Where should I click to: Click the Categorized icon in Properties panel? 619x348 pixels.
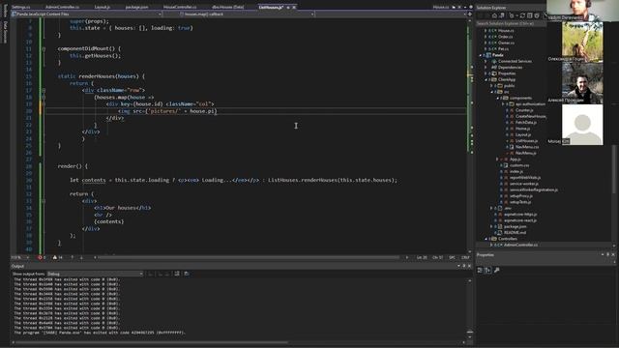pos(480,271)
